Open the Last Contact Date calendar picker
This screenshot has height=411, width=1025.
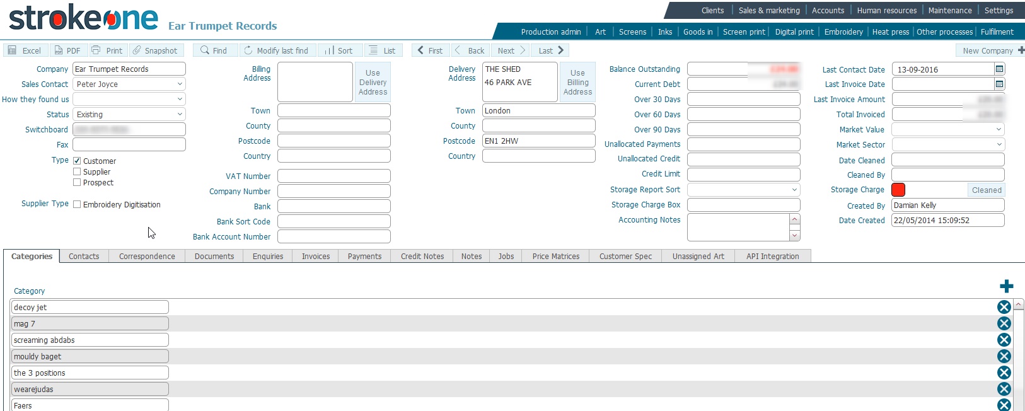pyautogui.click(x=999, y=69)
